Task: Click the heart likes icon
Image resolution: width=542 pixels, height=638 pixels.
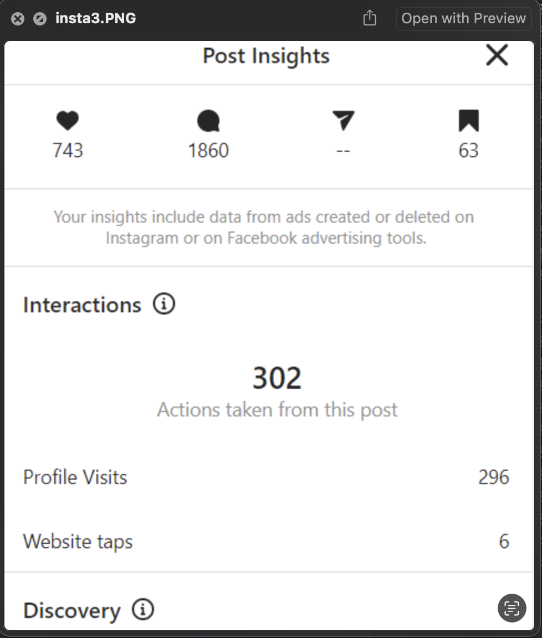Action: pyautogui.click(x=68, y=120)
